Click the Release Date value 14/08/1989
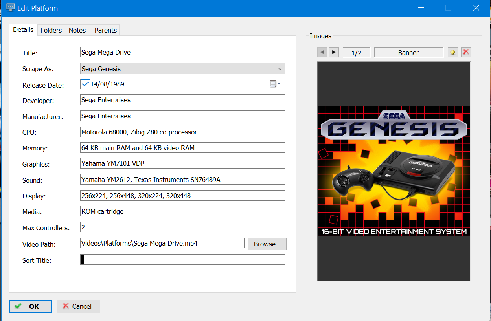 (x=108, y=84)
